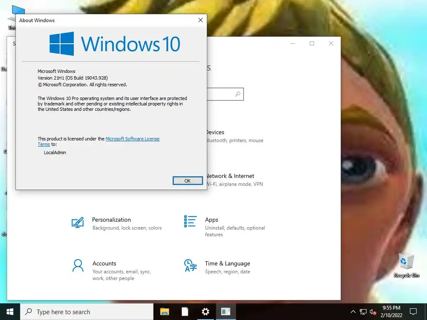Click 'Background, lock screen, colors' description
The height and width of the screenshot is (320, 427).
[x=127, y=228]
